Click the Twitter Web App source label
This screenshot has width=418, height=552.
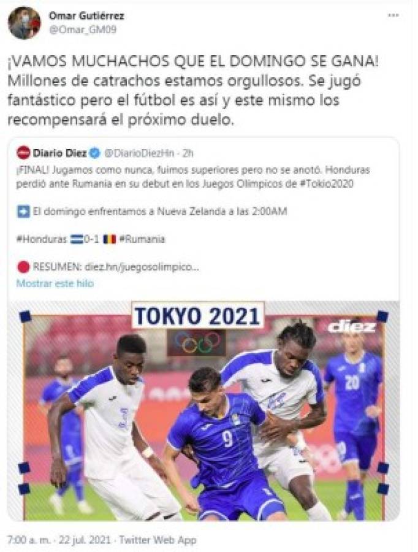(158, 540)
